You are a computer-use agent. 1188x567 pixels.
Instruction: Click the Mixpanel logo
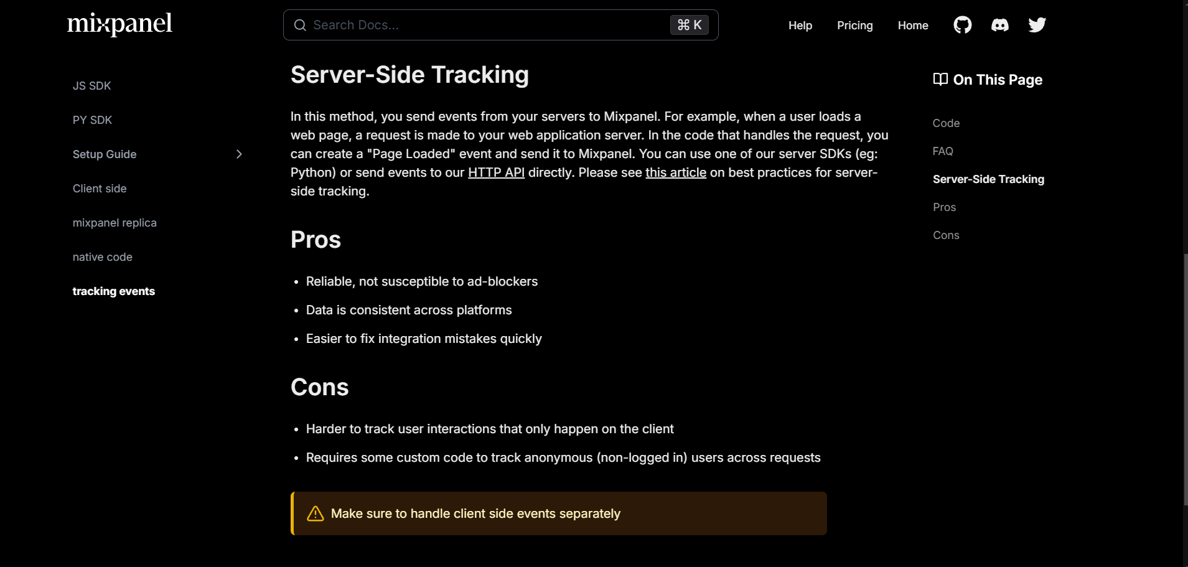(x=119, y=24)
